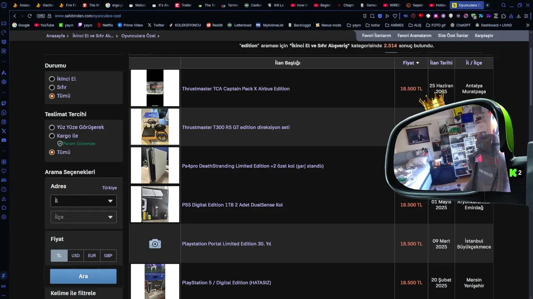This screenshot has width=533, height=299.
Task: Open the VPN badge in address bar
Action: tap(40, 16)
